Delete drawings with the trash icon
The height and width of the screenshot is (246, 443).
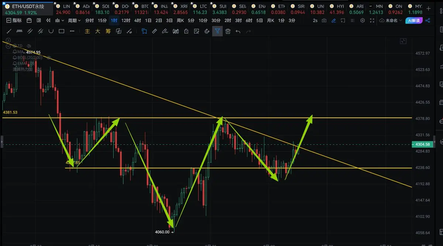[x=228, y=31]
